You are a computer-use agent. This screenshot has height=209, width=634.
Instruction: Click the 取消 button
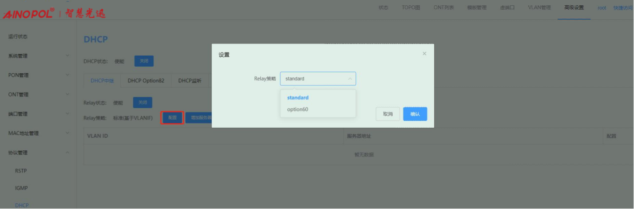click(x=388, y=114)
